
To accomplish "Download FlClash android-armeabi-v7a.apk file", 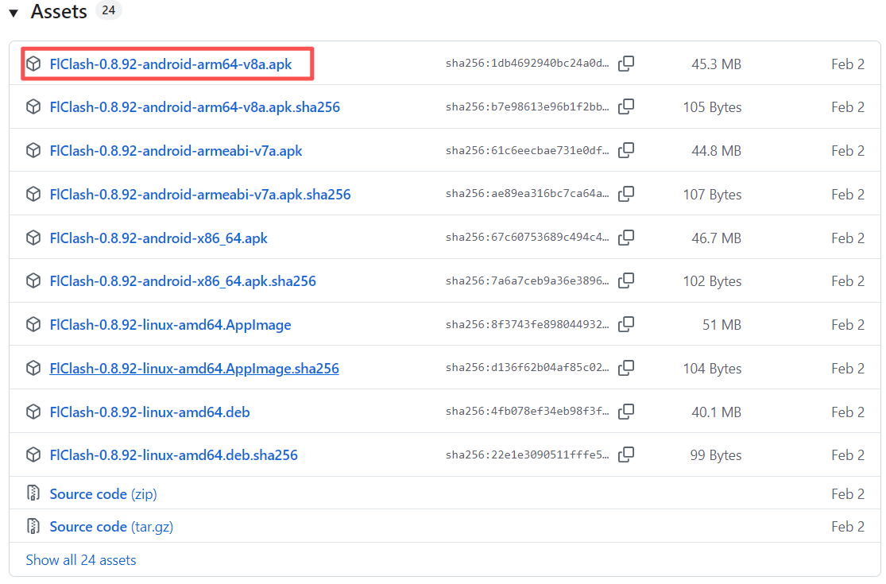I will coord(176,150).
